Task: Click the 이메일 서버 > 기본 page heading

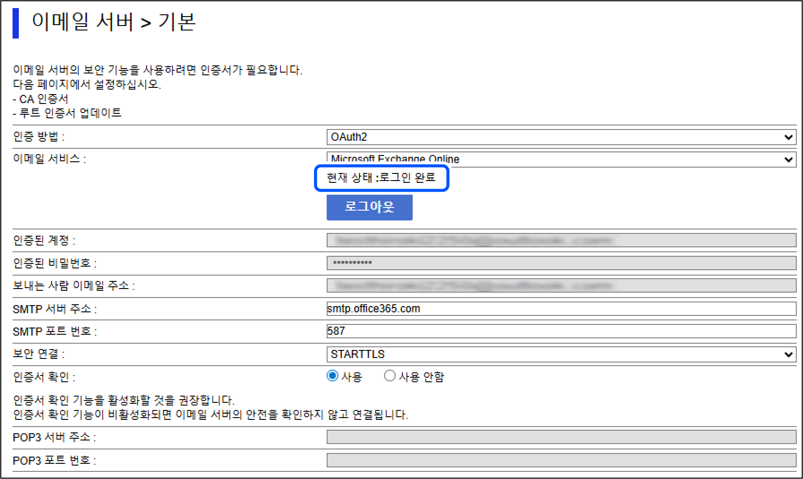Action: 114,22
